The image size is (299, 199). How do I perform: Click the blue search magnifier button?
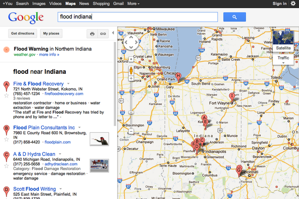[235, 17]
